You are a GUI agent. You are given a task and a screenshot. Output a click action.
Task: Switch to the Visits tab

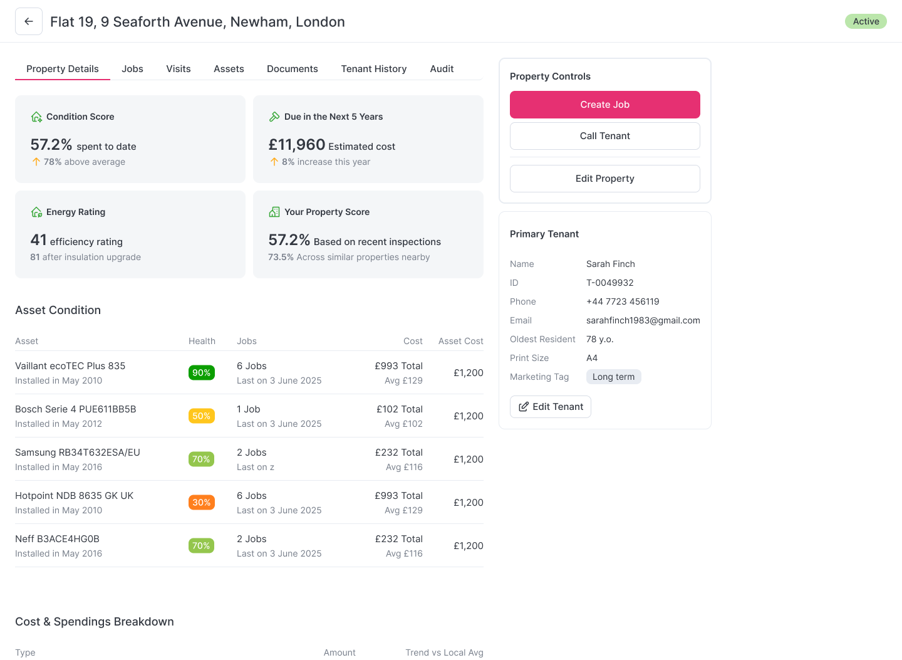[179, 69]
